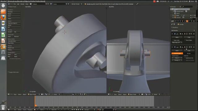Screen dimensions: 198x111
Task: Click Apply on the first modifier
Action: pos(177,37)
